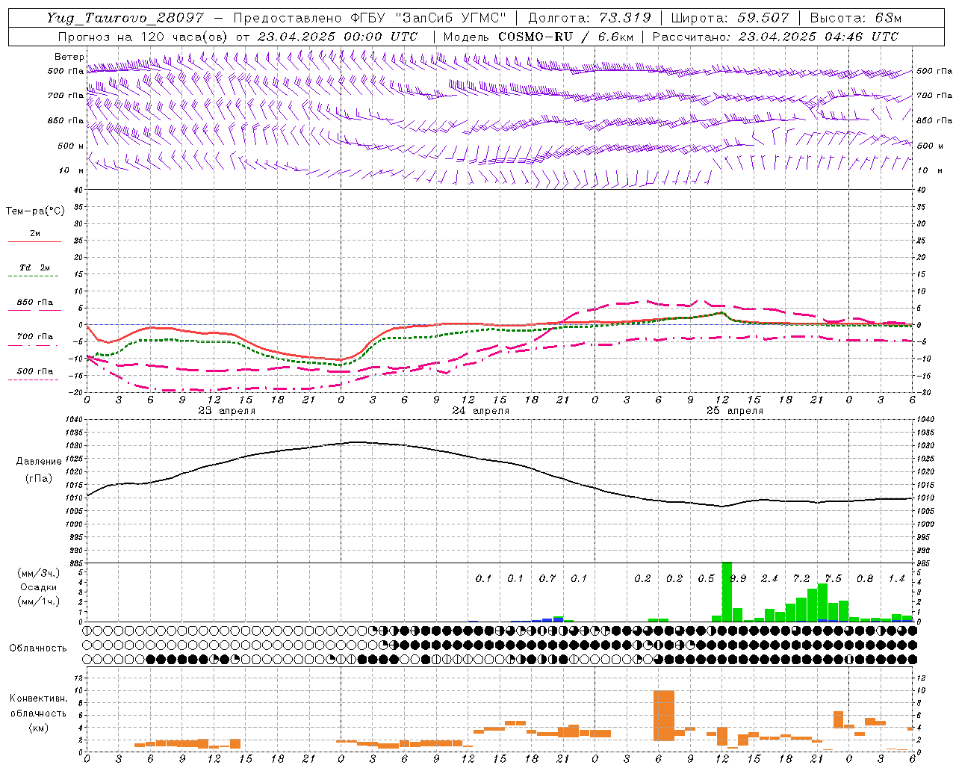
Task: Click the 0.5 precipitation total
Action: click(x=707, y=579)
